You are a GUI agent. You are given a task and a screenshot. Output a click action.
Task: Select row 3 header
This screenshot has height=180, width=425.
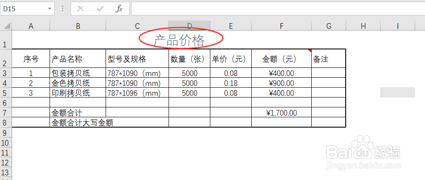[x=6, y=73]
